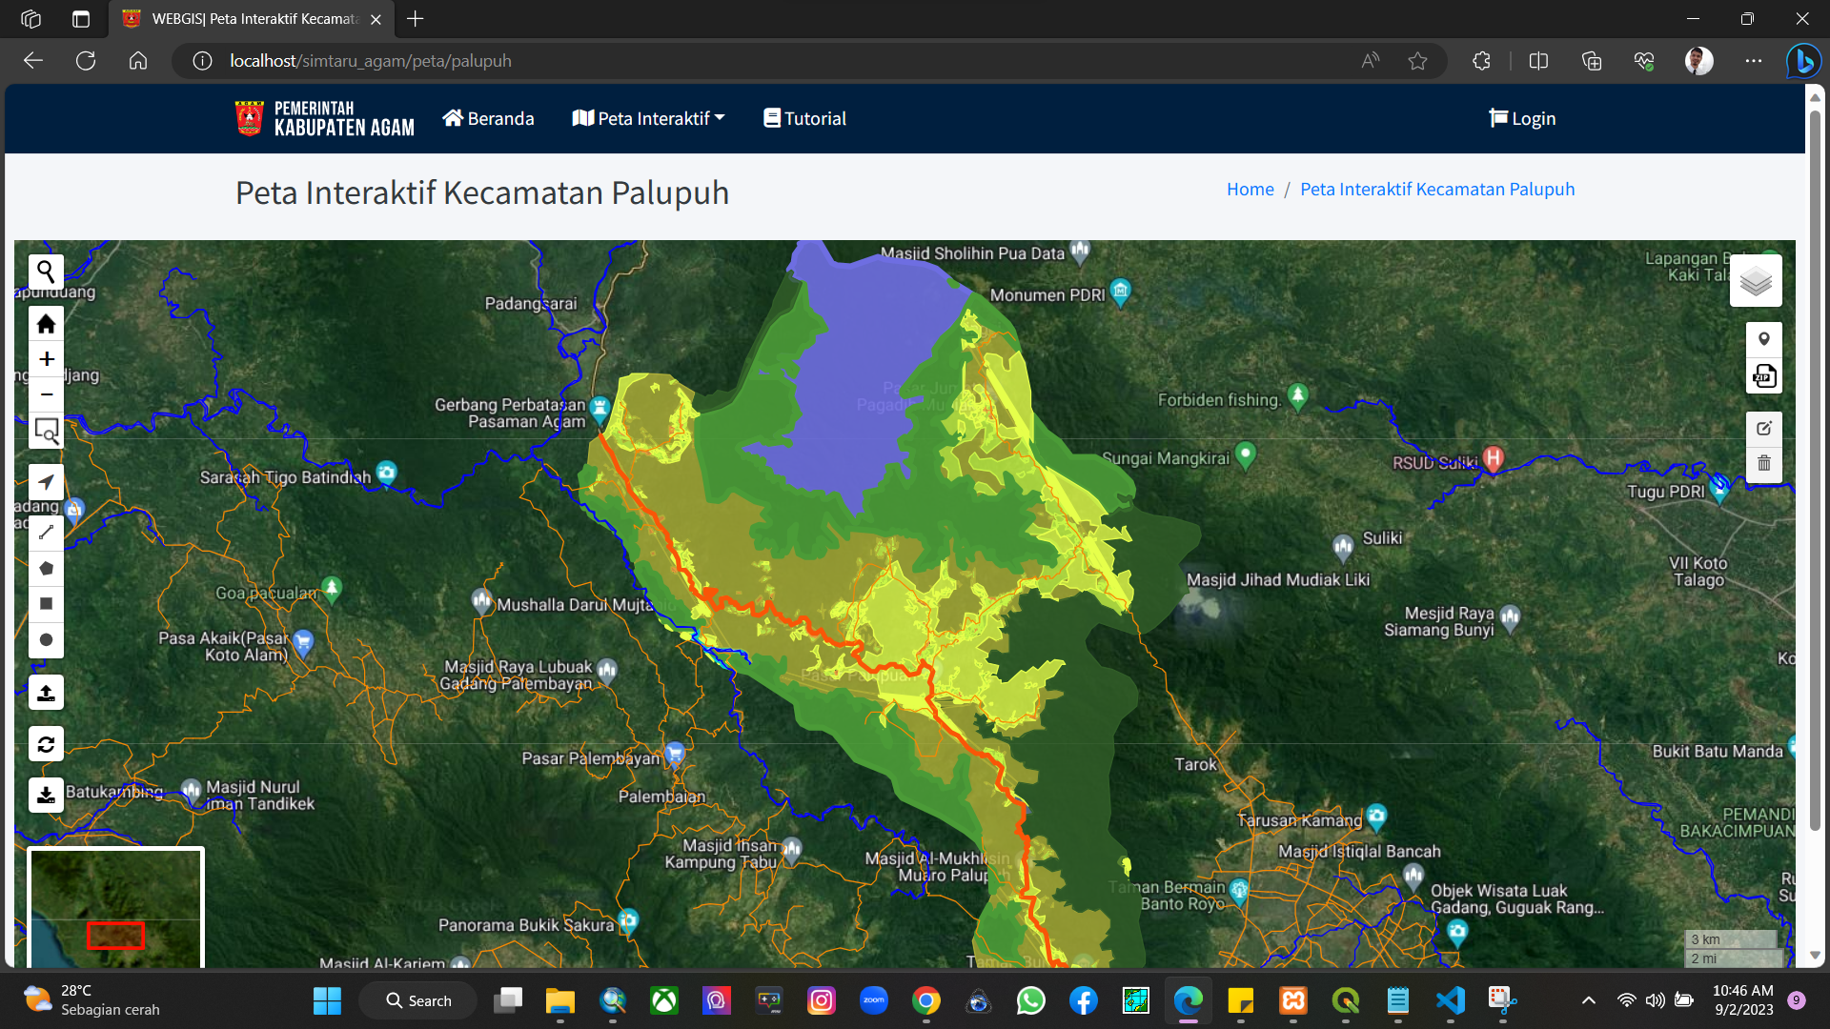
Task: Click the download map button
Action: pyautogui.click(x=46, y=795)
